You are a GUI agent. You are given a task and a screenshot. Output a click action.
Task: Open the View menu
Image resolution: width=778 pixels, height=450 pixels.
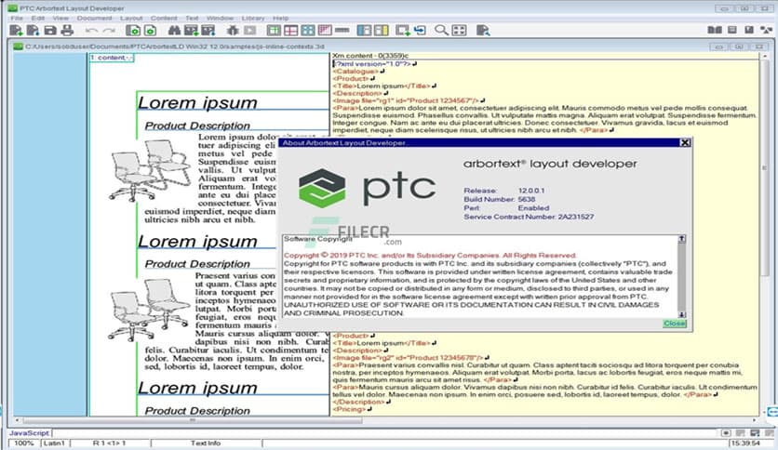(60, 18)
